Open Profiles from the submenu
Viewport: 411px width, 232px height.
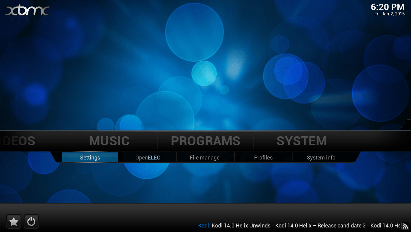point(263,157)
